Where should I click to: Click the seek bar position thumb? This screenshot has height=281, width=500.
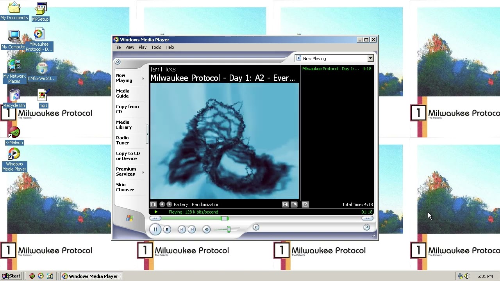point(224,219)
